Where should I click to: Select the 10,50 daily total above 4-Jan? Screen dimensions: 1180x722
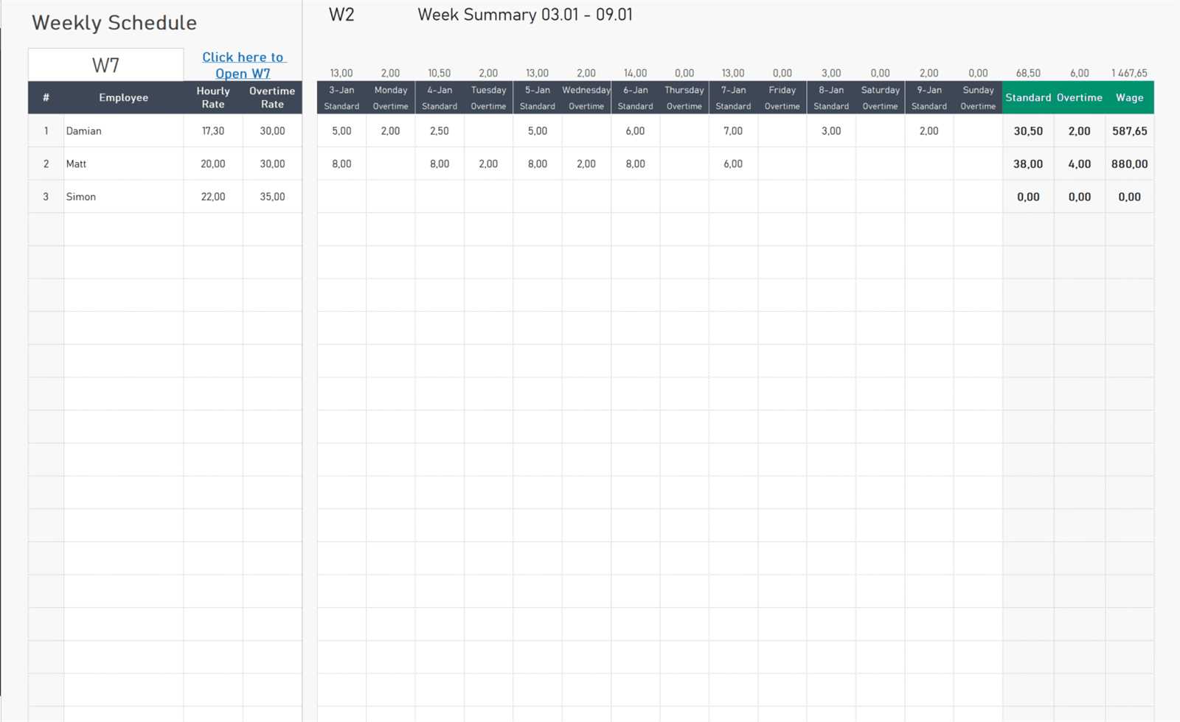click(x=440, y=73)
